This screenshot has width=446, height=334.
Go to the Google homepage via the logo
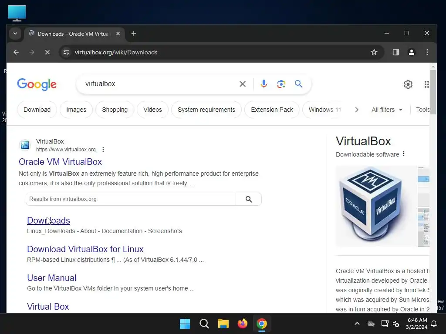(x=37, y=84)
